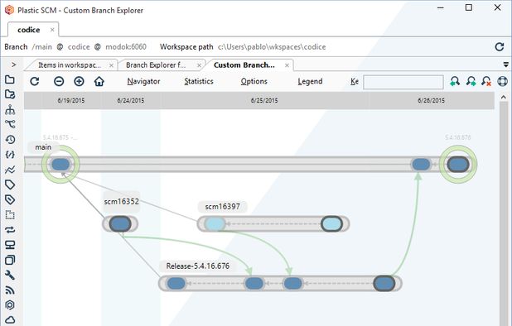Select the scm16352 branch label
The image size is (512, 326).
[122, 202]
